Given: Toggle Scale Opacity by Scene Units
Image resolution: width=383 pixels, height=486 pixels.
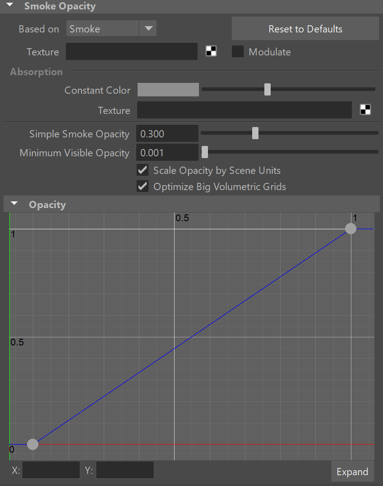Looking at the screenshot, I should [143, 170].
